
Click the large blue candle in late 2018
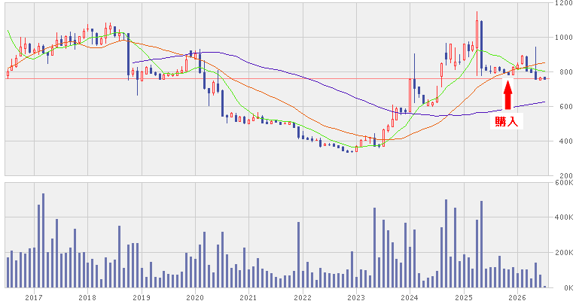pyautogui.click(x=128, y=54)
